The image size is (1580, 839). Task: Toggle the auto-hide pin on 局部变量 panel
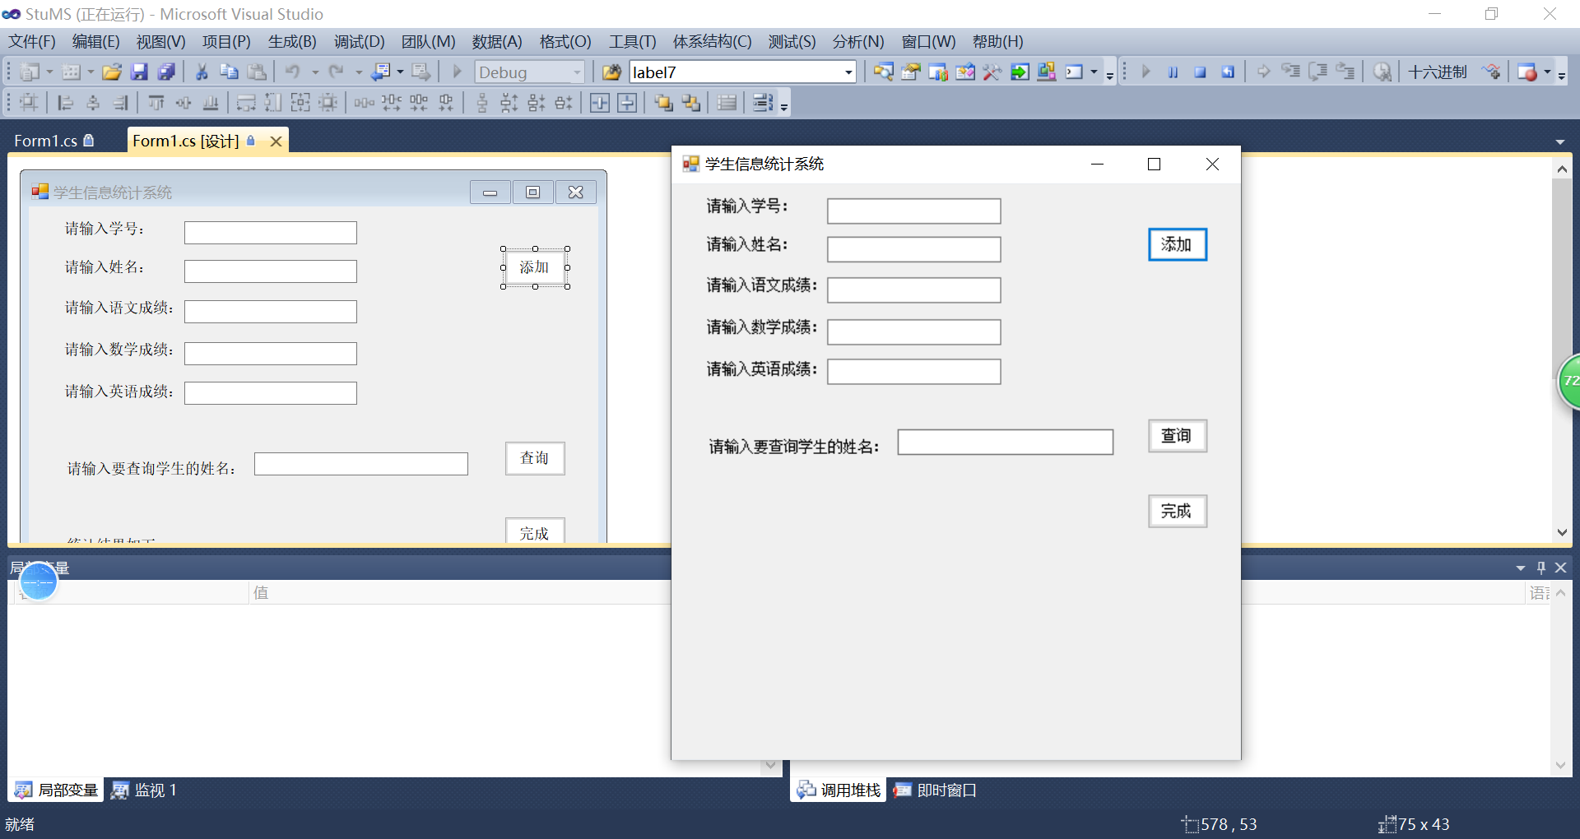pos(1540,568)
